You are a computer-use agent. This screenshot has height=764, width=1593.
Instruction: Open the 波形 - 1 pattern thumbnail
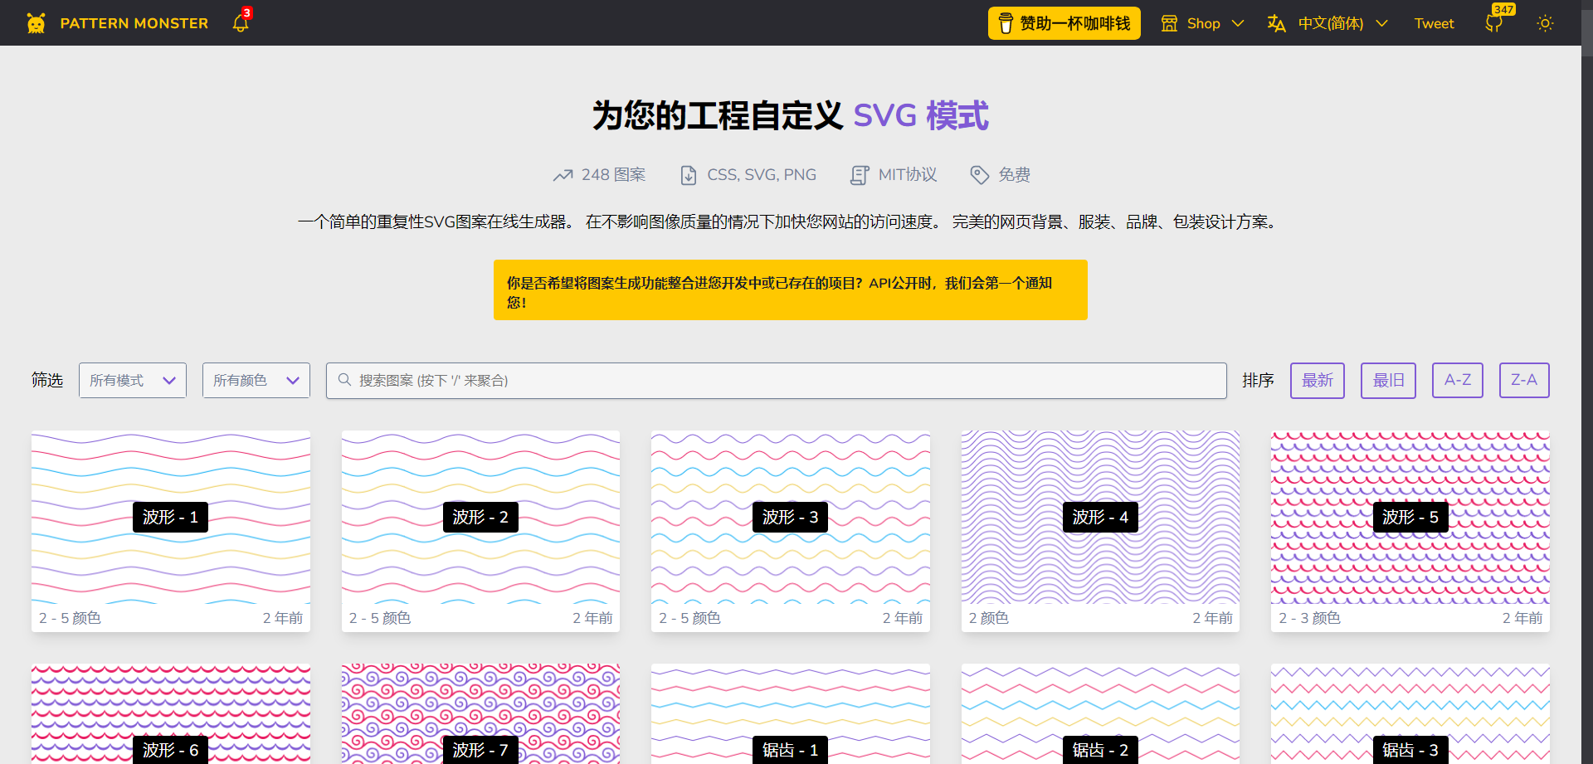(171, 517)
